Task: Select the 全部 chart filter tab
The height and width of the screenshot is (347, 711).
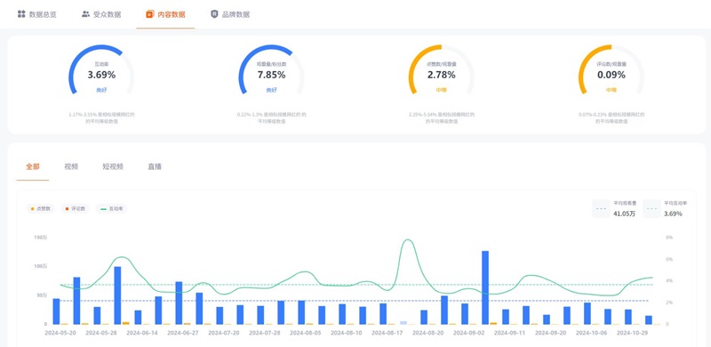Action: coord(33,166)
